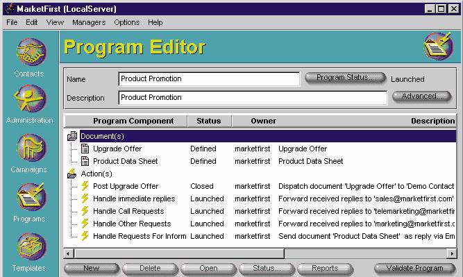The height and width of the screenshot is (277, 463).
Task: Open the View menu
Action: 55,22
